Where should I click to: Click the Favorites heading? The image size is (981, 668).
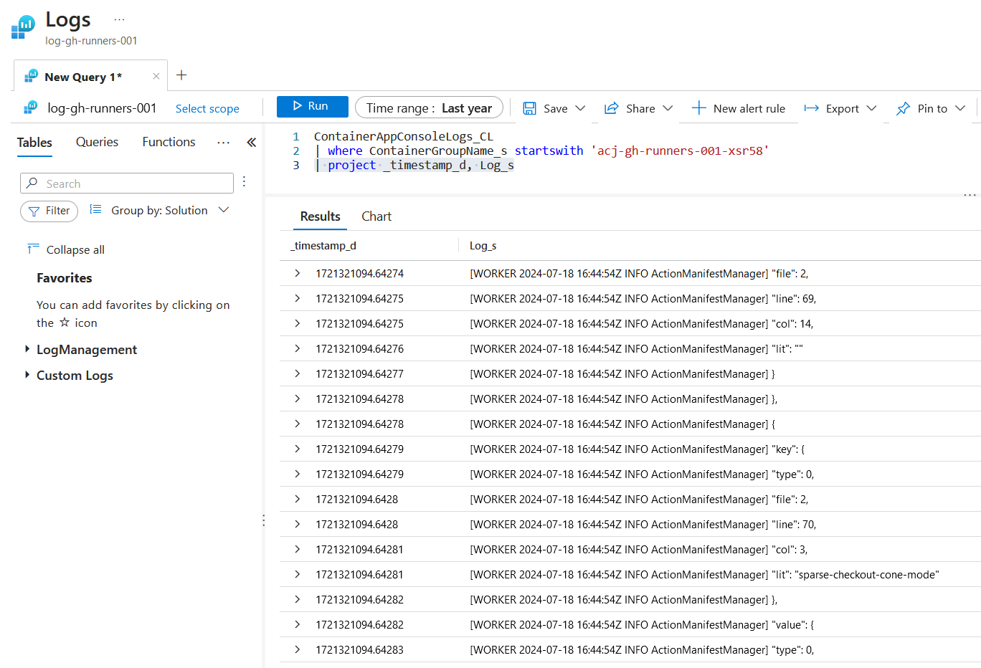coord(65,278)
